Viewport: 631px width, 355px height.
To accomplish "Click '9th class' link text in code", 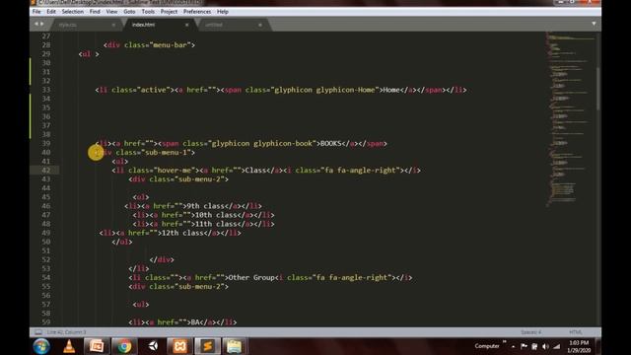I will (x=206, y=206).
